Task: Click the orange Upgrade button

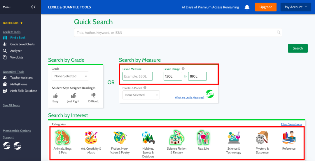Action: 266,7
